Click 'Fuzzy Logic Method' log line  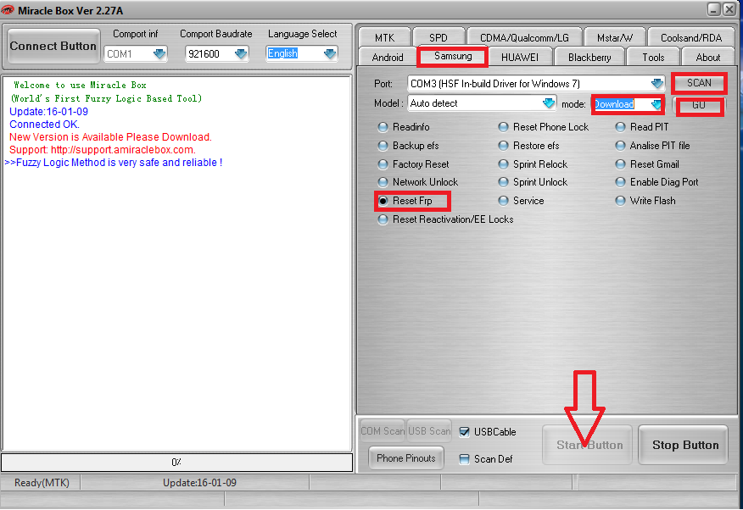114,163
